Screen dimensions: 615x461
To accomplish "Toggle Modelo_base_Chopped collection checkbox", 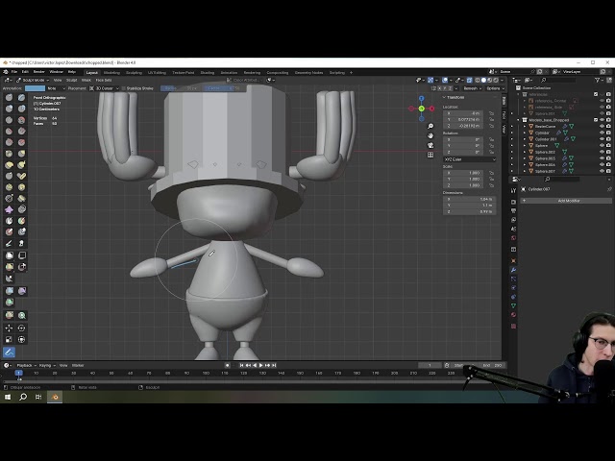I will [596, 120].
